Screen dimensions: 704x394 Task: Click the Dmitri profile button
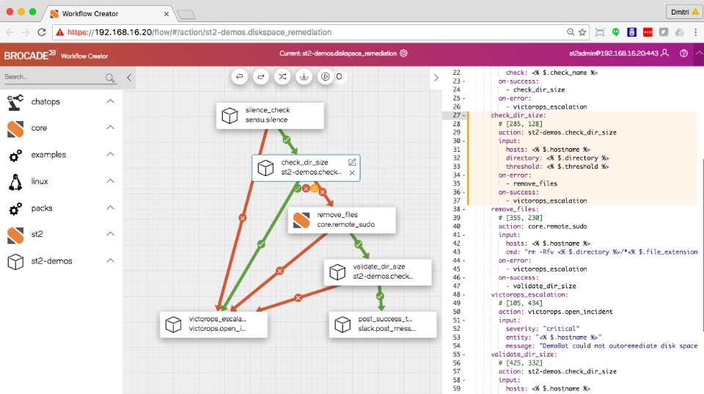tap(684, 12)
